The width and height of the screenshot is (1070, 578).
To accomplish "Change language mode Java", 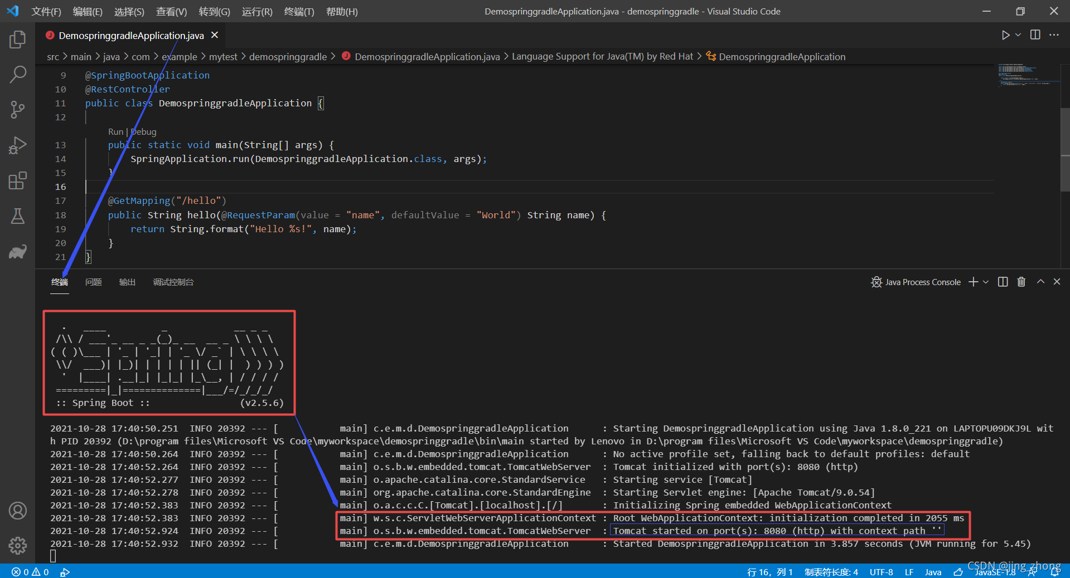I will pos(933,572).
